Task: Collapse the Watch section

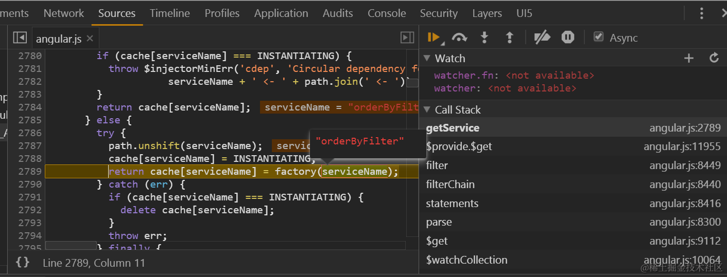Action: coord(427,58)
